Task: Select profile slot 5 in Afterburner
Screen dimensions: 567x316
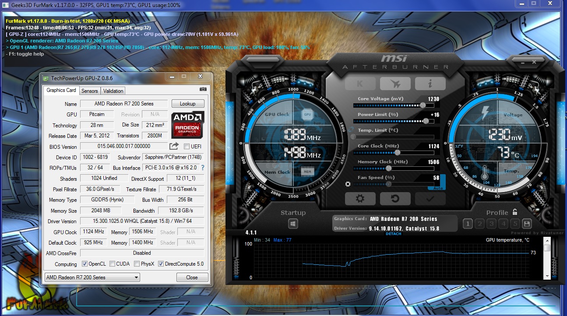Action: pyautogui.click(x=515, y=224)
